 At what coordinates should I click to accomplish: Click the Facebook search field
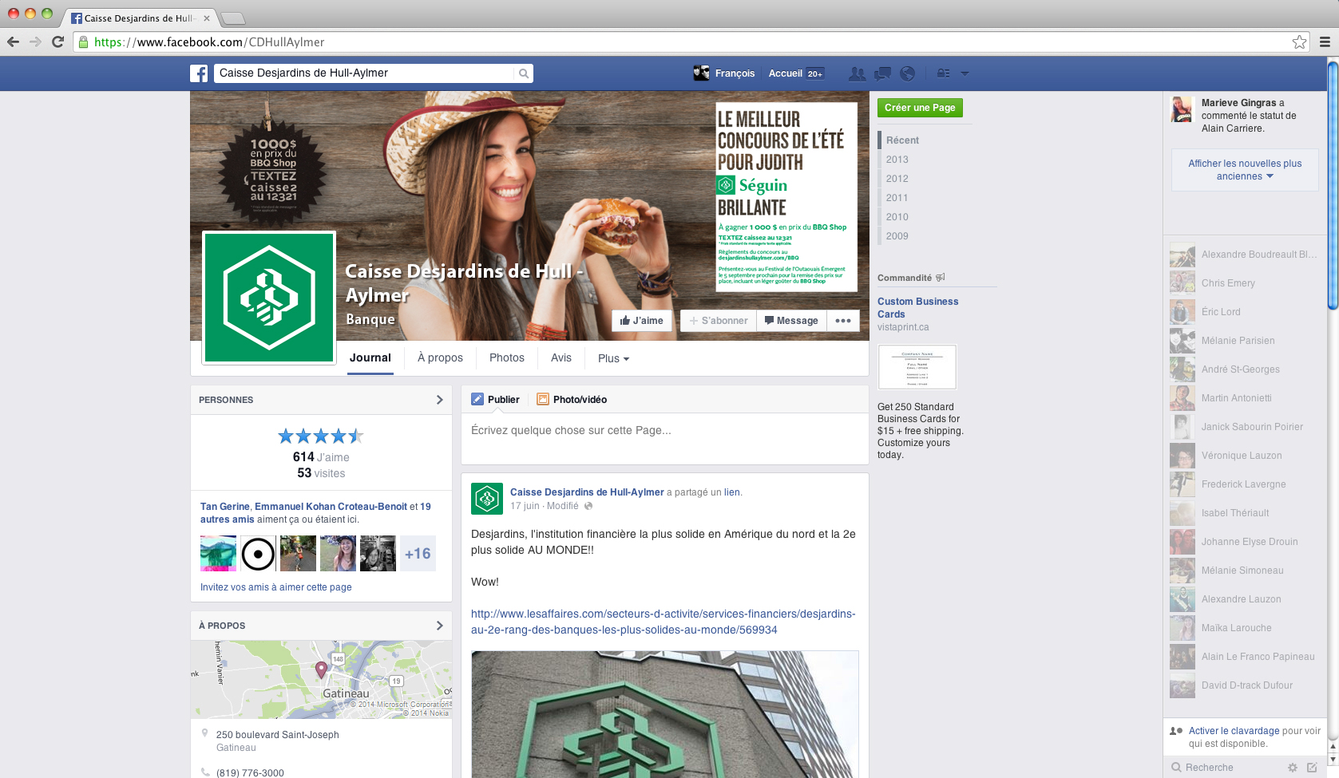click(x=364, y=73)
